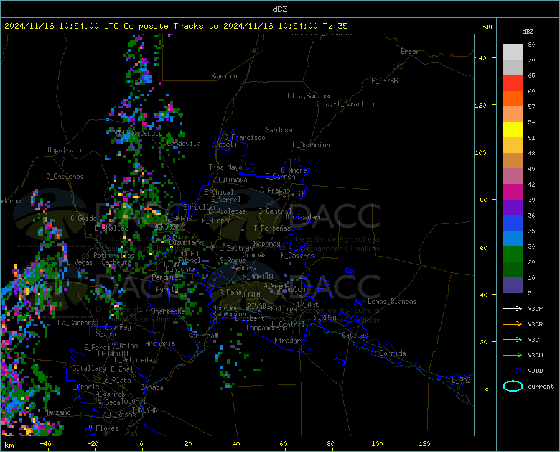Screen dimensions: 560x452
Task: Click the Clla.SanJose map label
Action: tap(310, 96)
